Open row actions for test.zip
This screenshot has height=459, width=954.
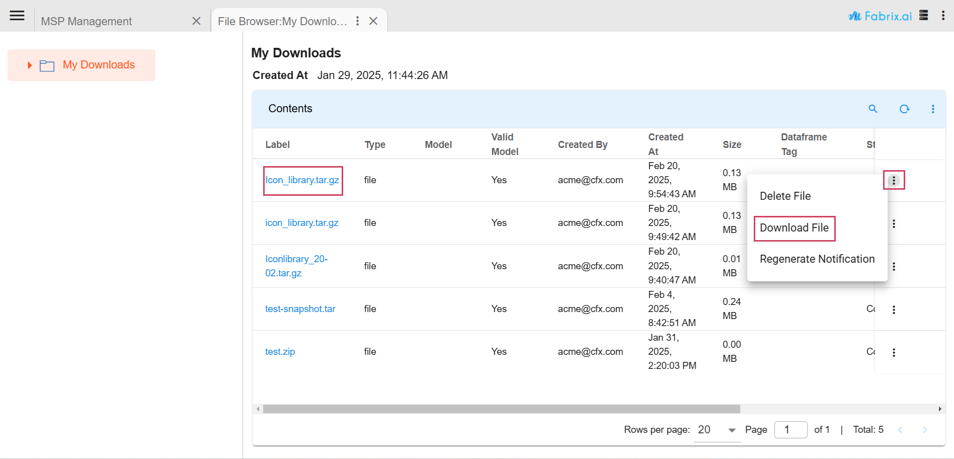coord(894,352)
